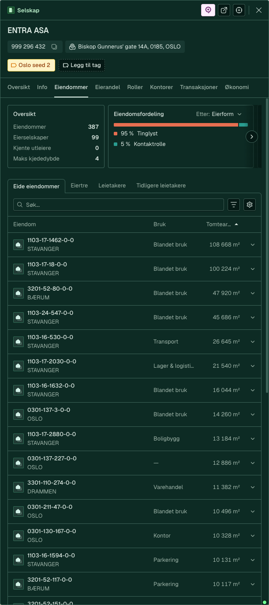
Task: Open the Kontorer tab
Action: point(161,87)
